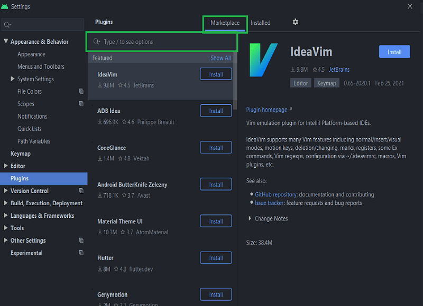Install the Flutter plugin

[216, 258]
